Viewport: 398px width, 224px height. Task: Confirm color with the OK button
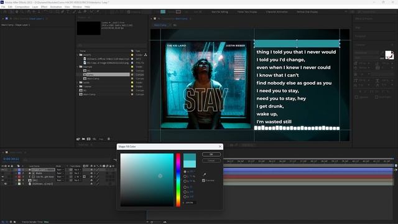[211, 154]
